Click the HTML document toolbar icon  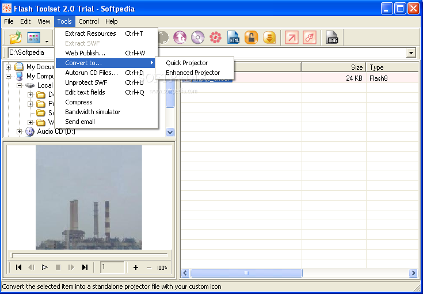click(233, 37)
